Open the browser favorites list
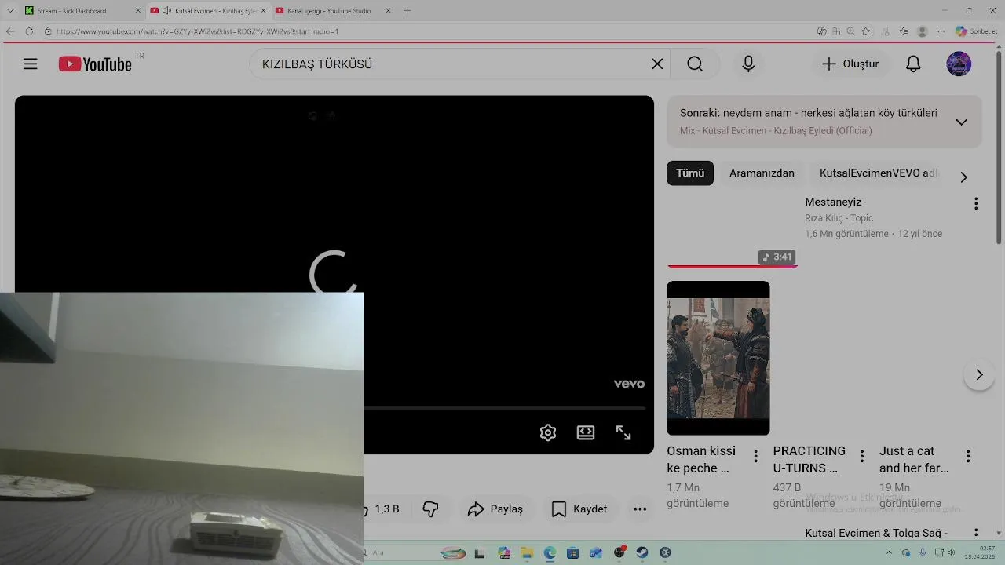 [904, 31]
